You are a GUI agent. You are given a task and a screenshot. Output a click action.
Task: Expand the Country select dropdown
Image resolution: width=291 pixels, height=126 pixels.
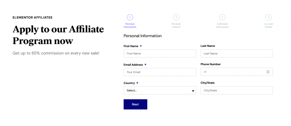tap(159, 90)
